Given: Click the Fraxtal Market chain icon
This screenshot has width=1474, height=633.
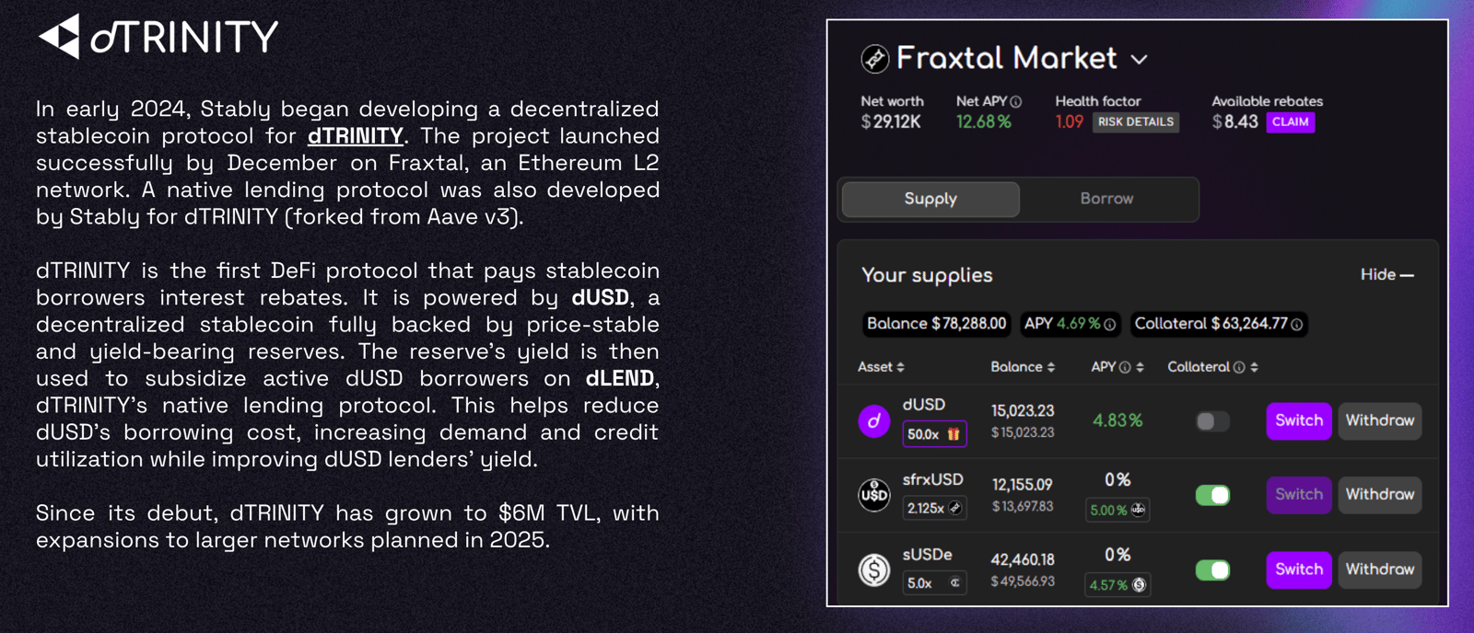Looking at the screenshot, I should (x=874, y=59).
